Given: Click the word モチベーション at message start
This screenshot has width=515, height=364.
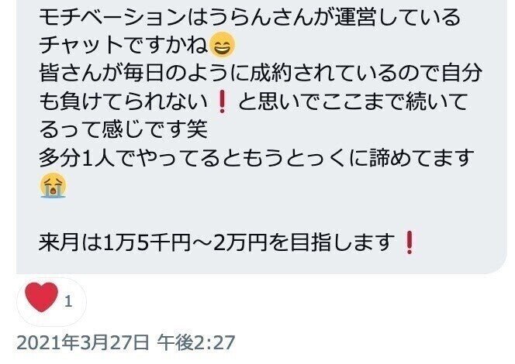Looking at the screenshot, I should [112, 17].
